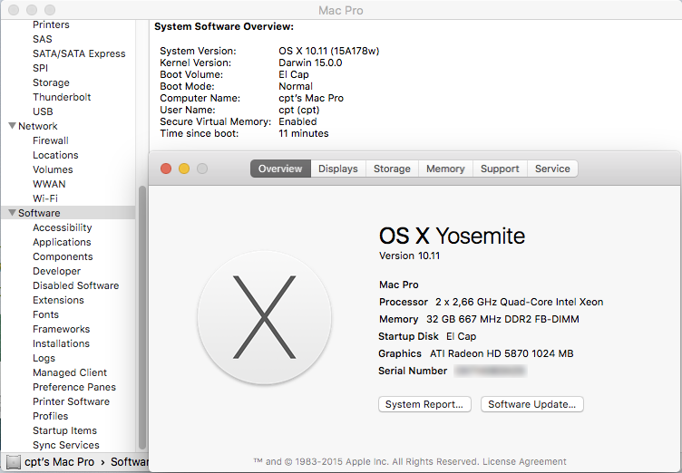
Task: Select Disabled Software in sidebar
Action: coord(75,285)
